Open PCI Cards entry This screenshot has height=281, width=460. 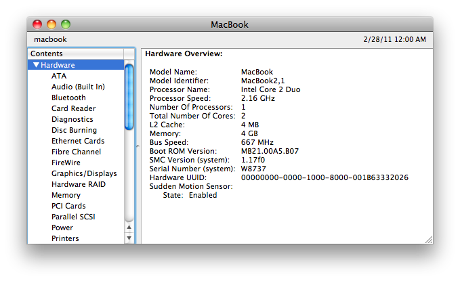tap(68, 207)
